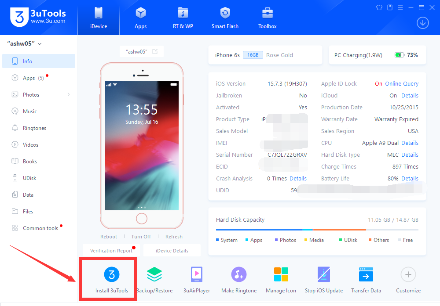Reboot the device
This screenshot has height=306, width=440.
[x=109, y=237]
